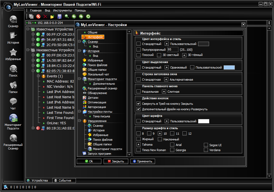
Task: Select Локальный чат in settings tree
Action: [x=98, y=74]
